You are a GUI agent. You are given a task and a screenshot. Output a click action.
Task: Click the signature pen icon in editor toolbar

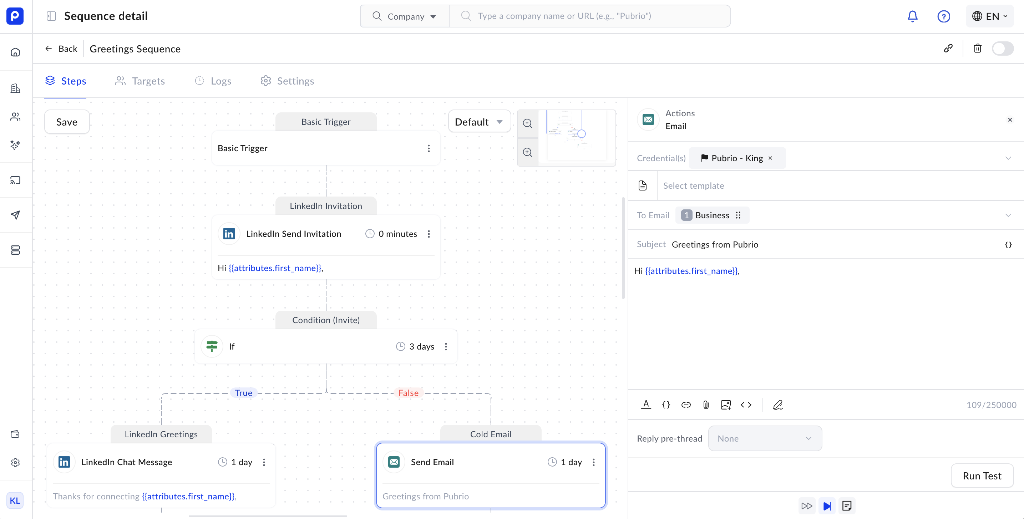point(777,404)
